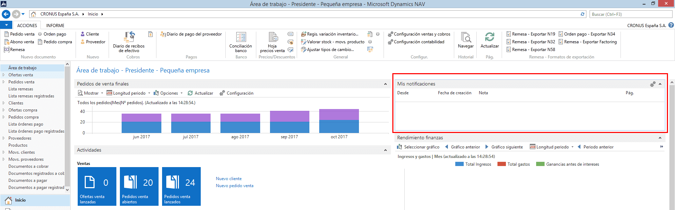The height and width of the screenshot is (210, 675).
Task: Select the ACCIONES ribbon tab
Action: 27,26
